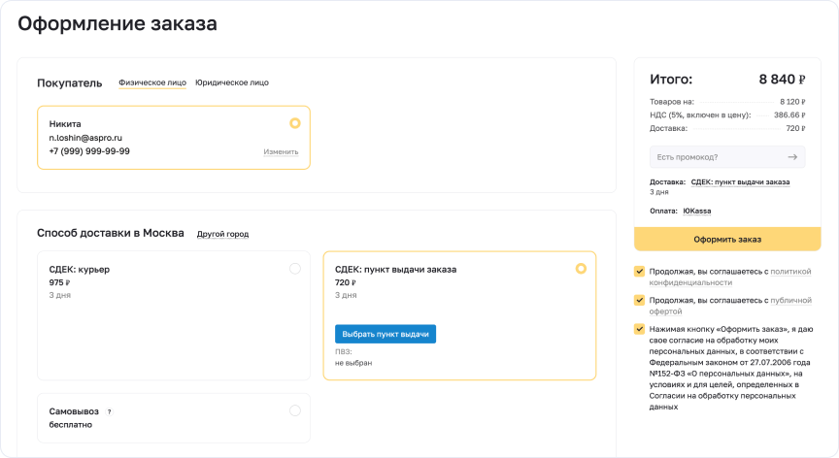Click Изменить in the buyer card
Image resolution: width=839 pixels, height=458 pixels.
pyautogui.click(x=281, y=152)
